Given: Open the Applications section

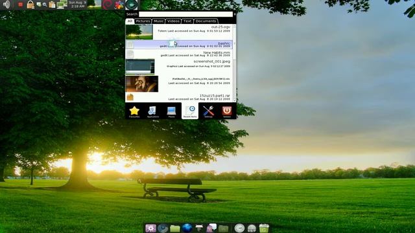Looking at the screenshot, I should tap(153, 111).
